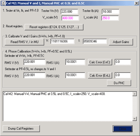Click the Adjust Gains button
Viewport: 140px width, 136px height.
[121, 42]
